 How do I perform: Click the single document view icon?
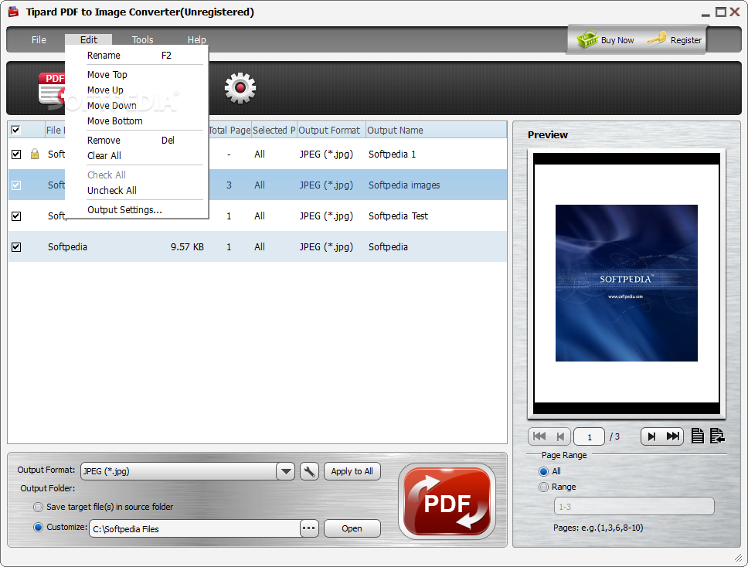(x=698, y=436)
